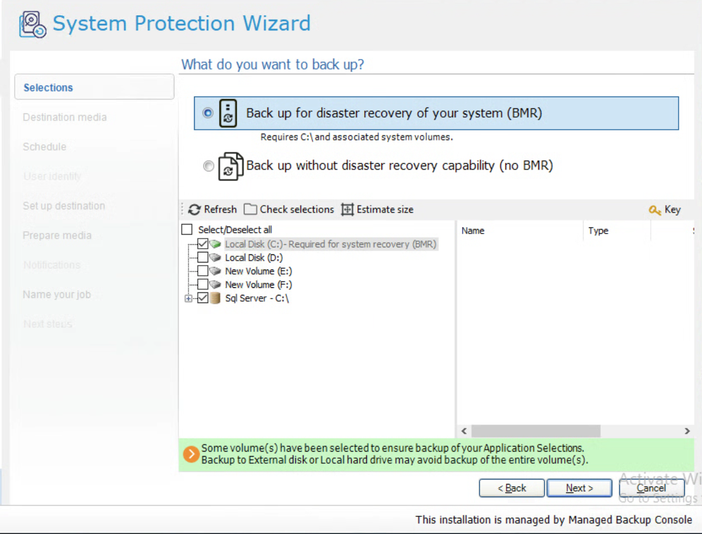Screen dimensions: 702x534
Task: Click the Estimate size icon
Action: coord(347,209)
